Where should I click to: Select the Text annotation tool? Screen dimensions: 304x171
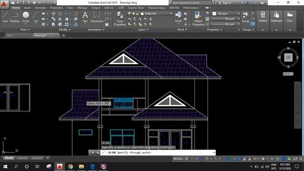click(x=85, y=17)
